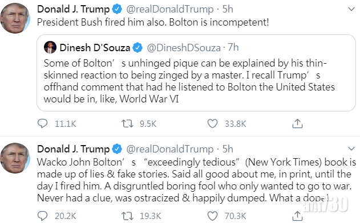
Task: Open the quoted Dinesh D'Souza tweet text
Action: [x=189, y=81]
